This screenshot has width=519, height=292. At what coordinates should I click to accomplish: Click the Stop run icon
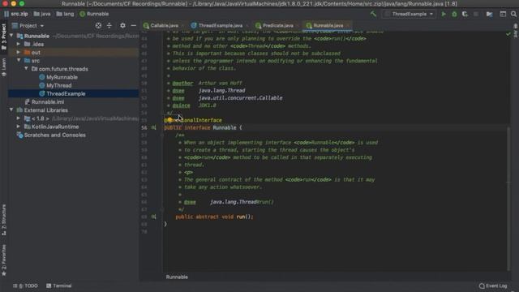tap(476, 14)
